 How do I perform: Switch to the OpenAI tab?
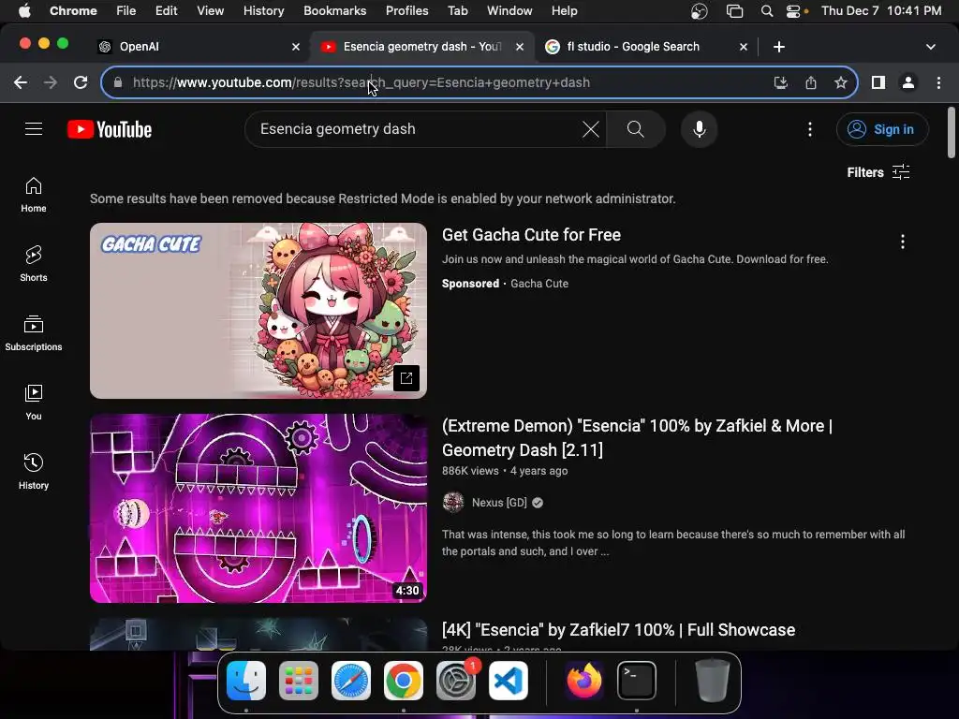click(199, 47)
